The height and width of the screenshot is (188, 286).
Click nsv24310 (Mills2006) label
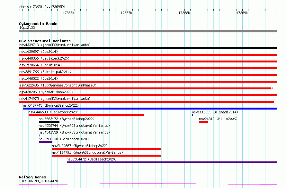click(x=218, y=119)
